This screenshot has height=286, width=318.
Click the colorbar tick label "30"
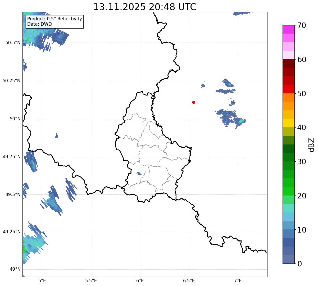(302, 162)
